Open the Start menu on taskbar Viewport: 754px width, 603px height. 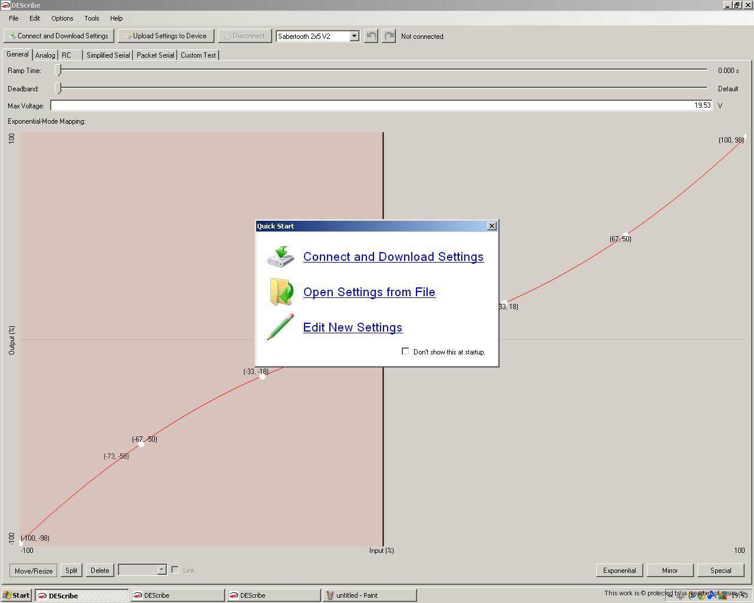[x=16, y=595]
